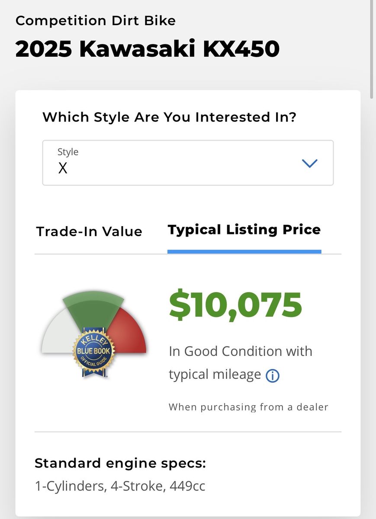Click the blue chevron in the Style box
The height and width of the screenshot is (519, 376).
point(309,163)
